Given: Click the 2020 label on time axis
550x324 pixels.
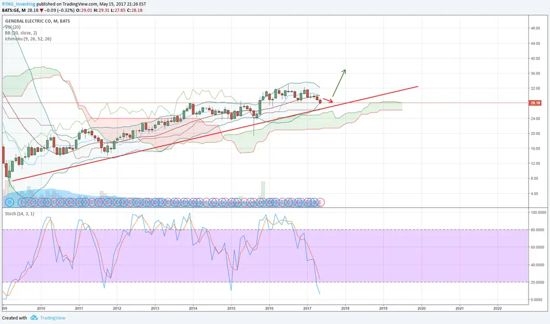Looking at the screenshot, I should tap(421, 309).
